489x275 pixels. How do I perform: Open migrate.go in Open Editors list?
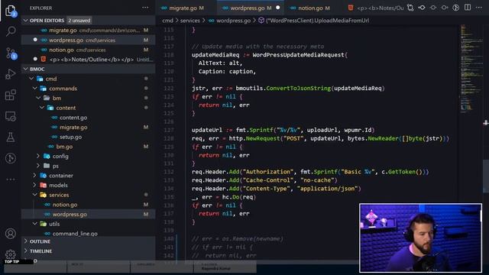coord(89,31)
